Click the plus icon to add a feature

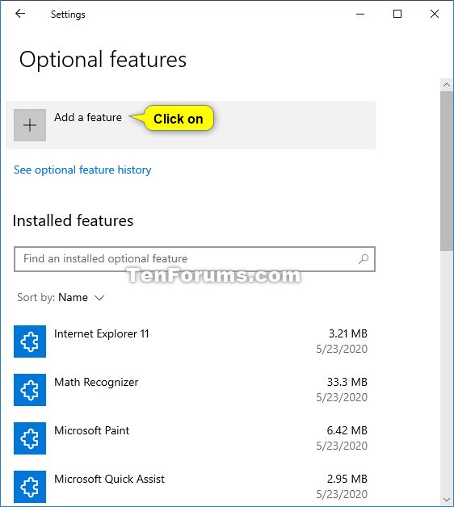point(30,125)
